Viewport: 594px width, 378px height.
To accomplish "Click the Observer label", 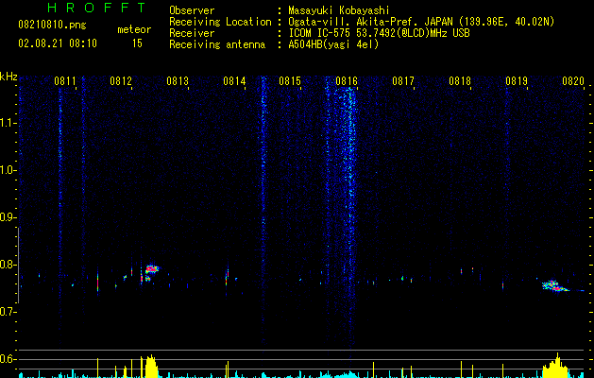I will [x=192, y=10].
